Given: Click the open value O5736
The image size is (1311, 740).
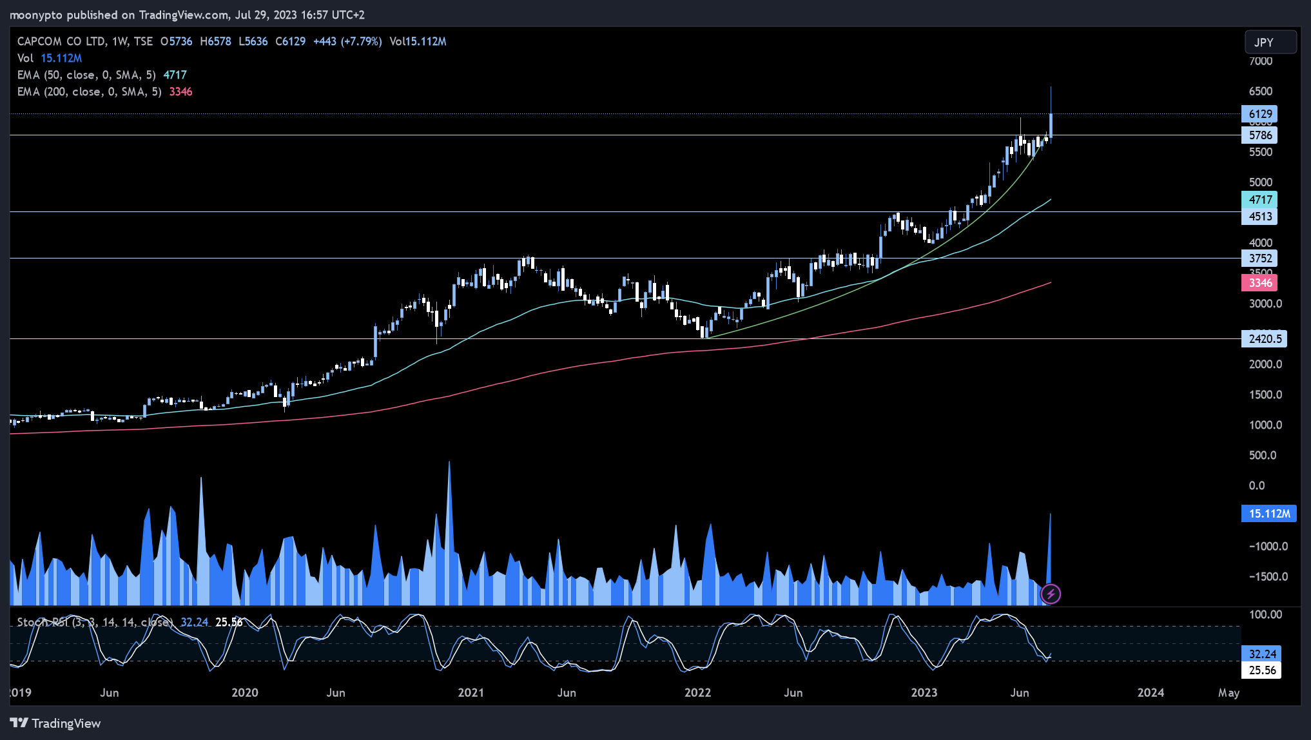Looking at the screenshot, I should pos(176,41).
